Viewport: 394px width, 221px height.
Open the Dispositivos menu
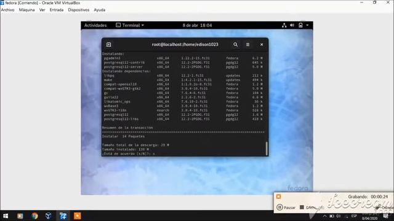click(79, 10)
